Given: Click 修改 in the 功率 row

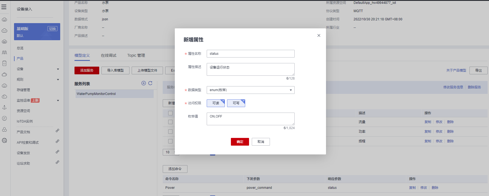Looking at the screenshot, I should pos(439,132).
